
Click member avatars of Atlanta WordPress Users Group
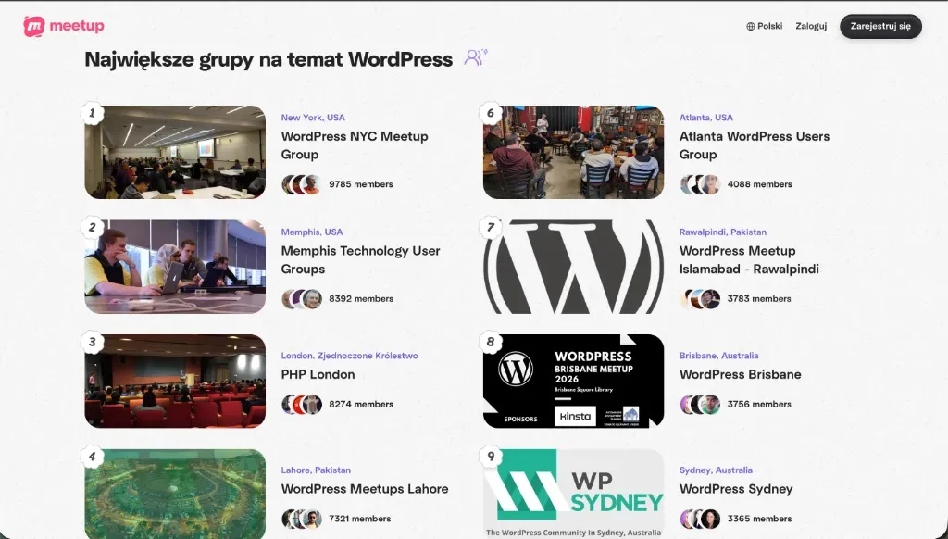click(x=700, y=184)
